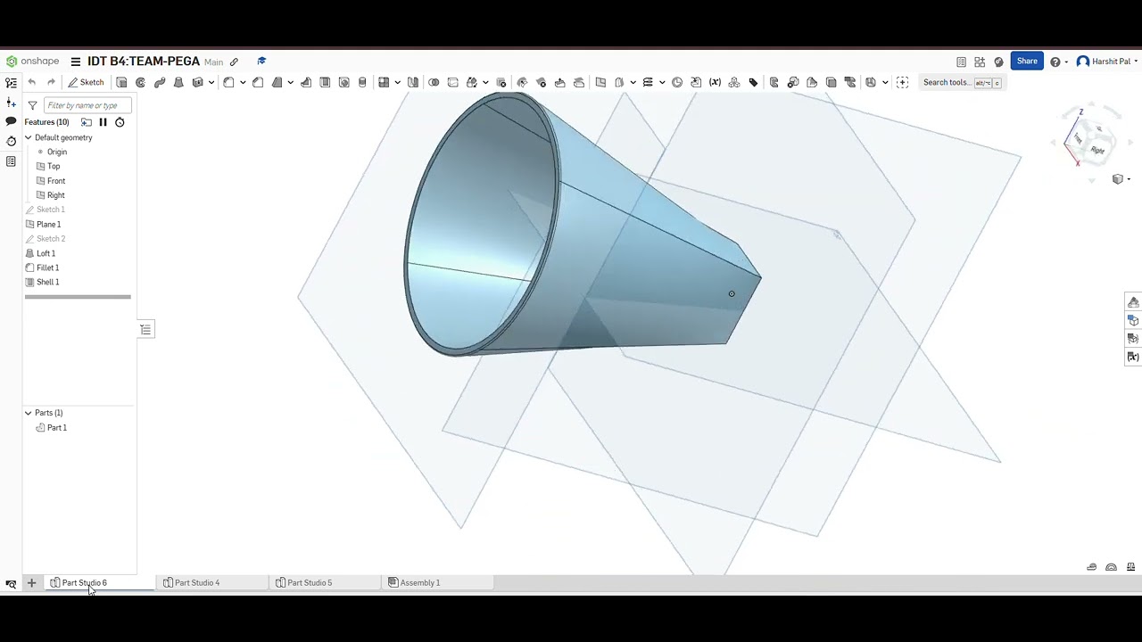Click the Filter by name or type field

point(87,105)
